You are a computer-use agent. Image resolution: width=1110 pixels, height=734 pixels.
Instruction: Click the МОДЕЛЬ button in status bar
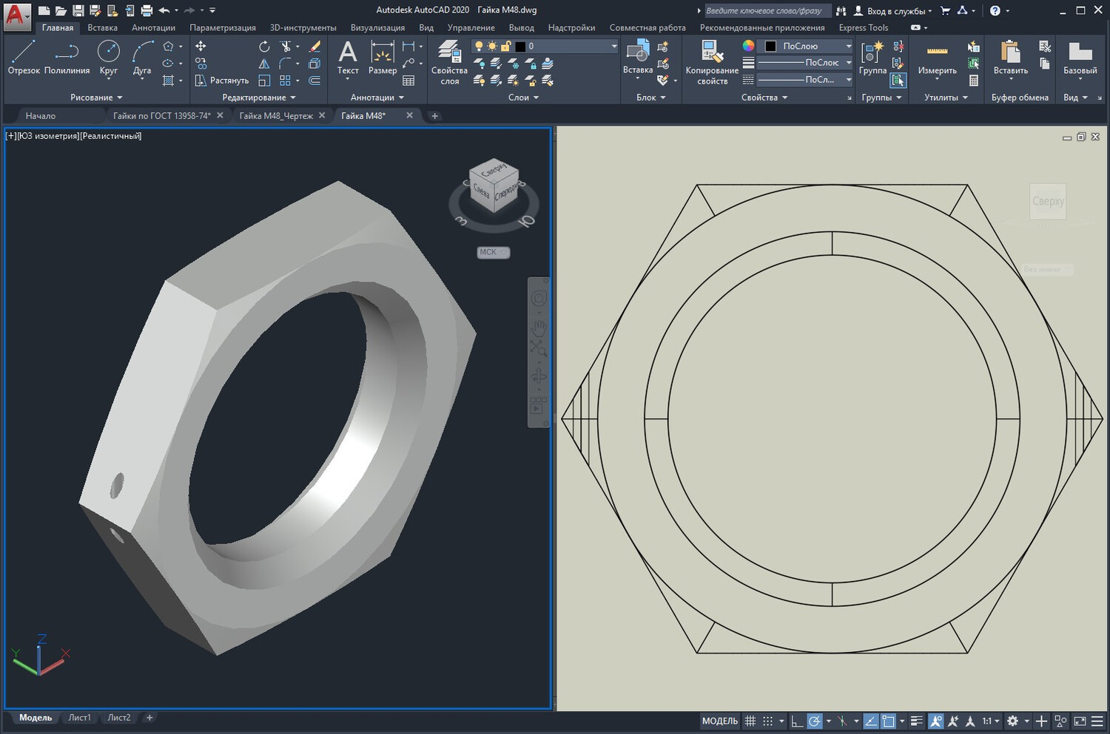coord(719,721)
